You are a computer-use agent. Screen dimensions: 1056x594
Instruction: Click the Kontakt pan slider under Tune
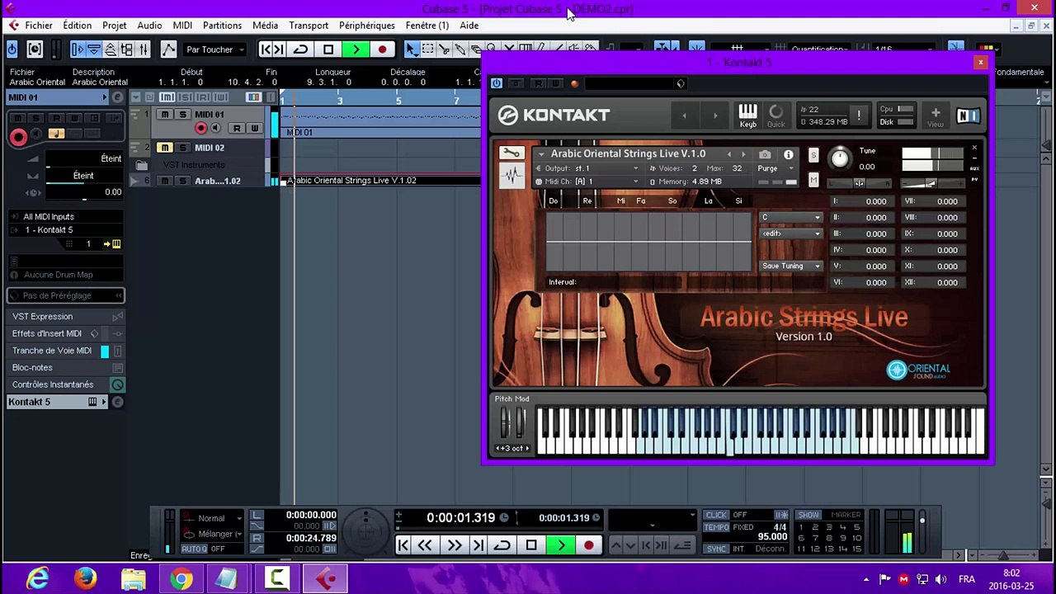pos(859,182)
